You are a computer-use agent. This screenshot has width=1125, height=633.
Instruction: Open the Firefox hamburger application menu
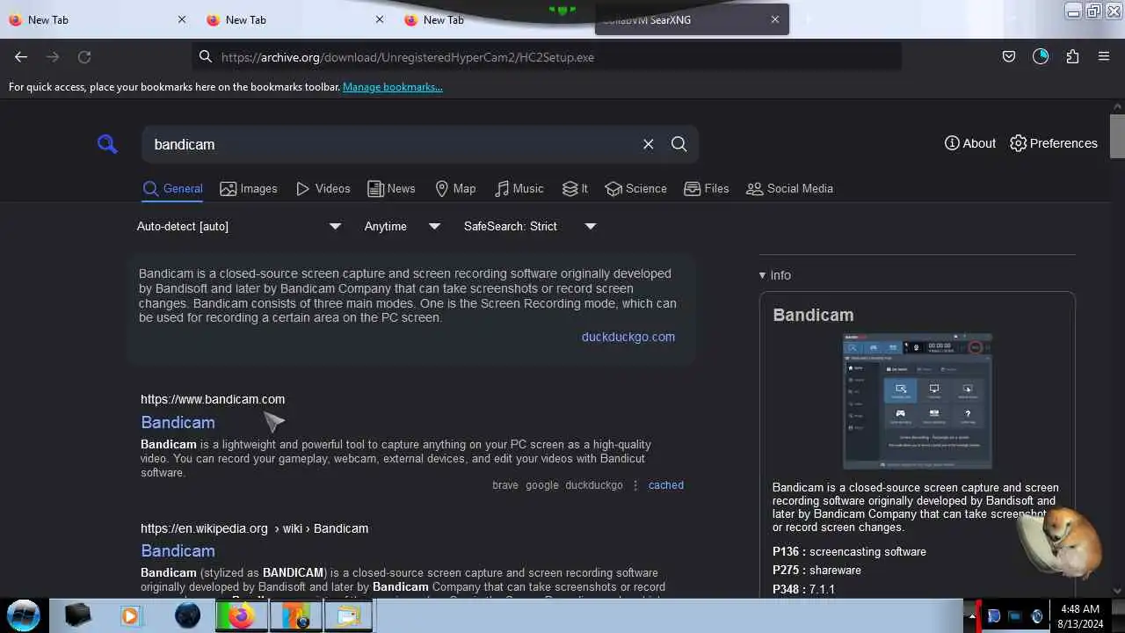(x=1104, y=57)
